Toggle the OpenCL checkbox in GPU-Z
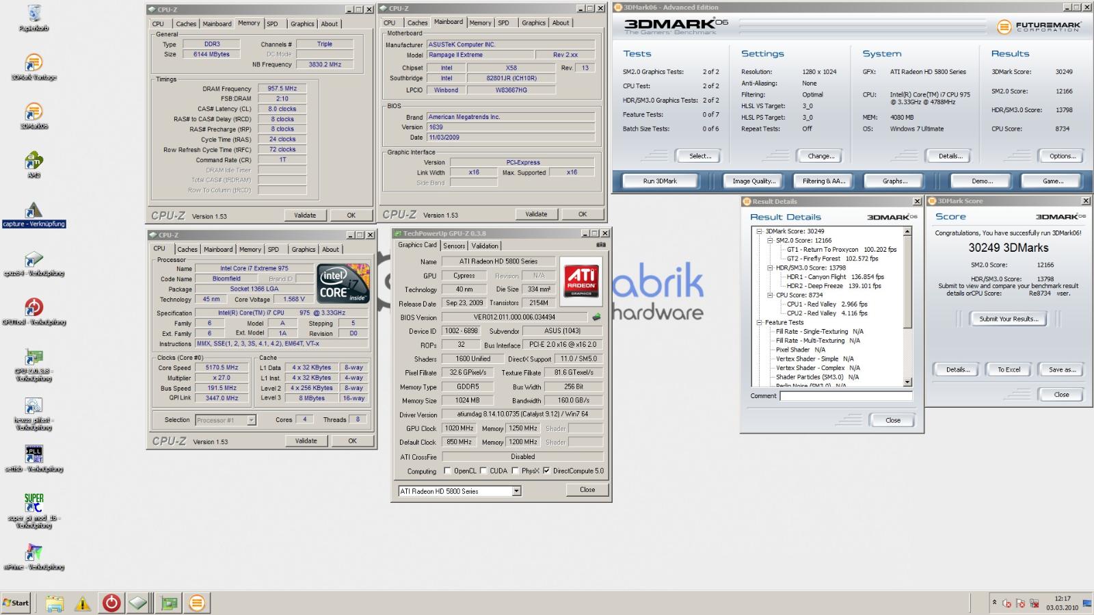The image size is (1094, 615). (447, 471)
